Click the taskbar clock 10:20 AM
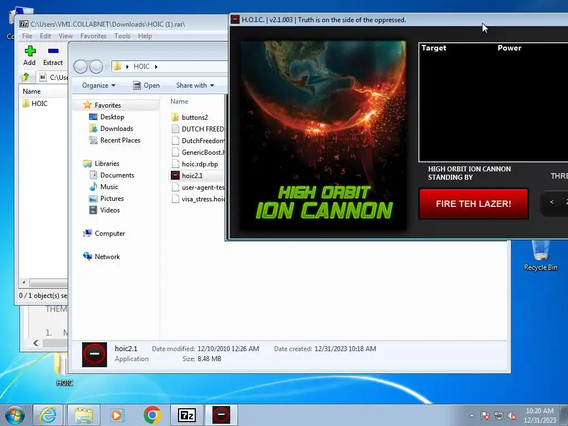This screenshot has width=568, height=426. click(x=539, y=411)
